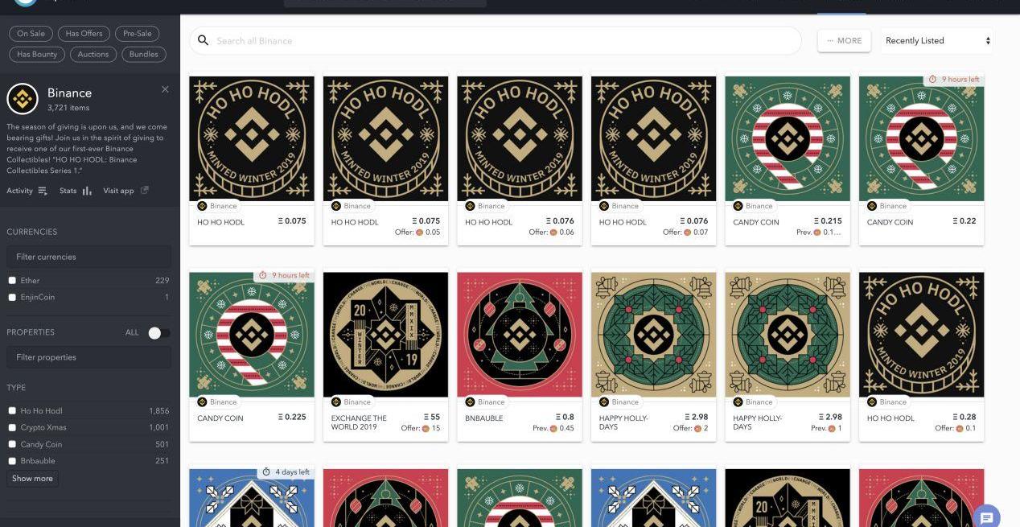Image resolution: width=1020 pixels, height=527 pixels.
Task: Select the Auctions filter pill
Action: click(x=93, y=55)
